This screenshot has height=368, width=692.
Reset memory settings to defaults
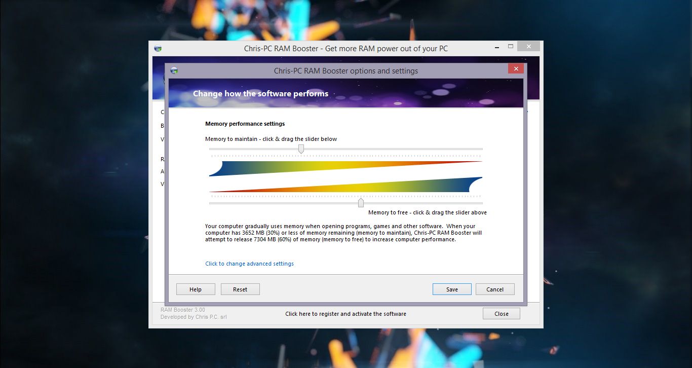point(240,289)
